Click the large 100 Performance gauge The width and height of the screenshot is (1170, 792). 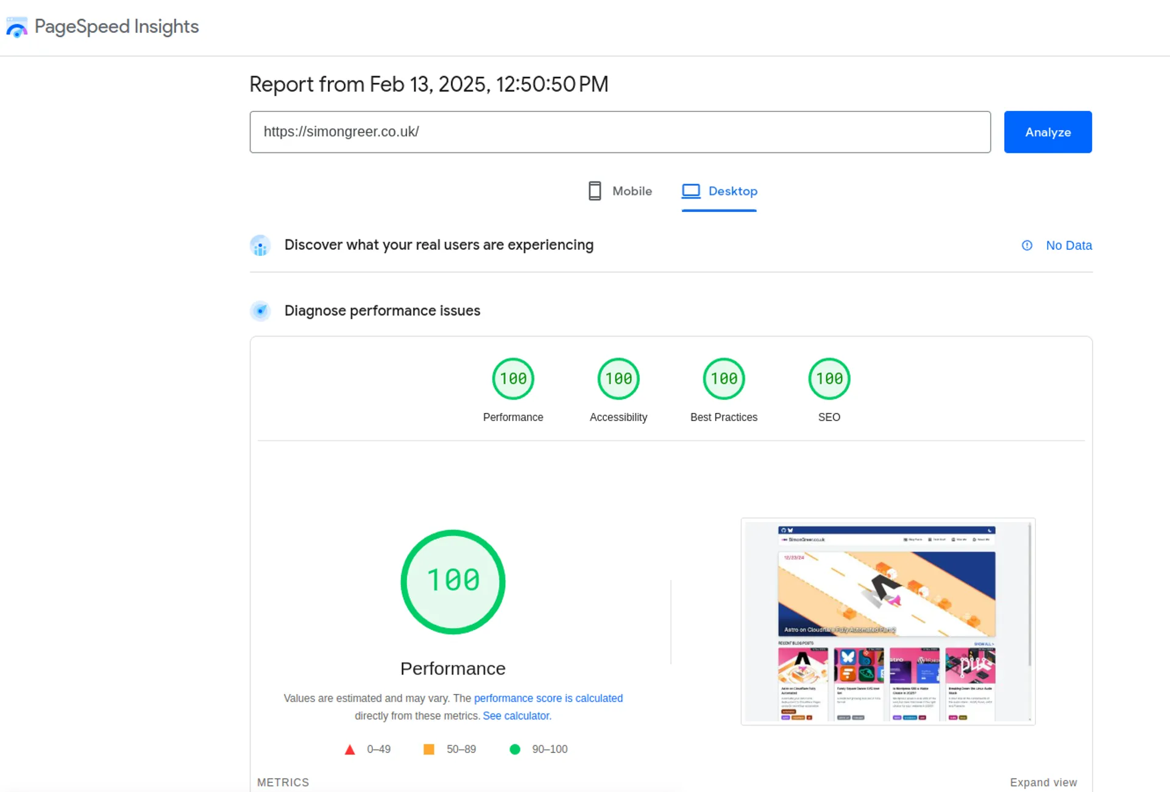coord(453,582)
